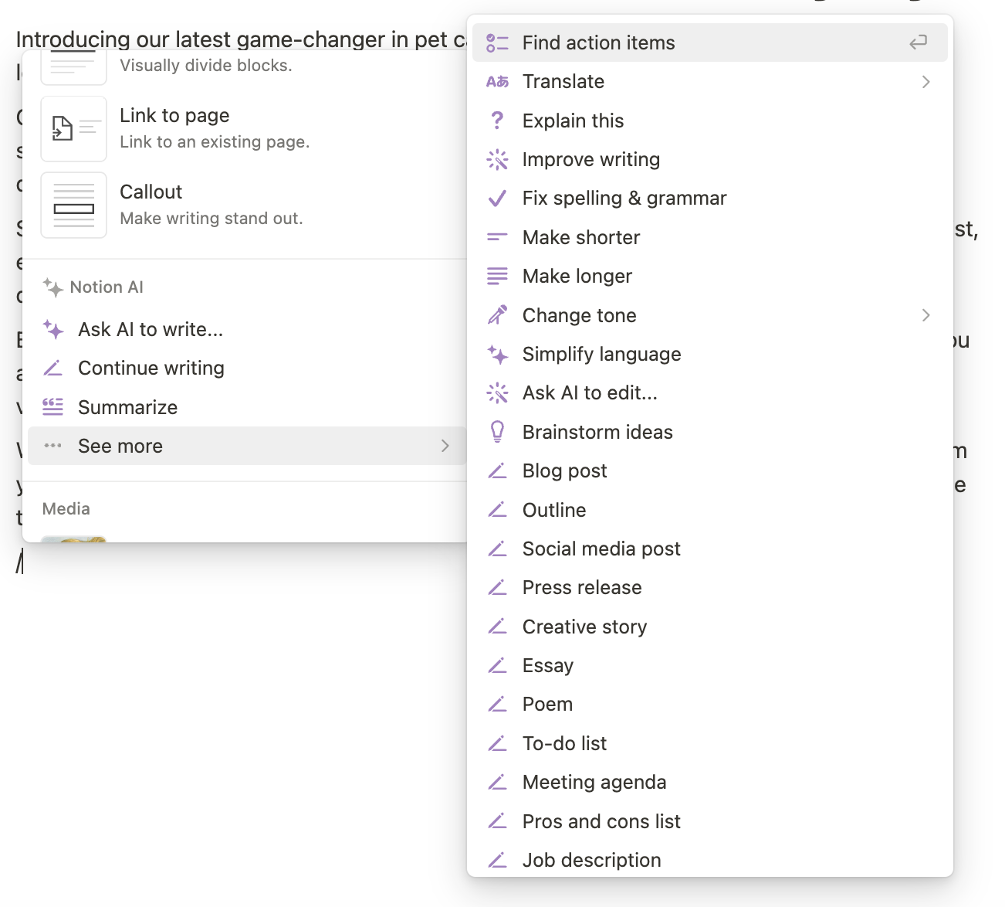Click the Brainstorm ideas lightbulb icon

tap(497, 432)
